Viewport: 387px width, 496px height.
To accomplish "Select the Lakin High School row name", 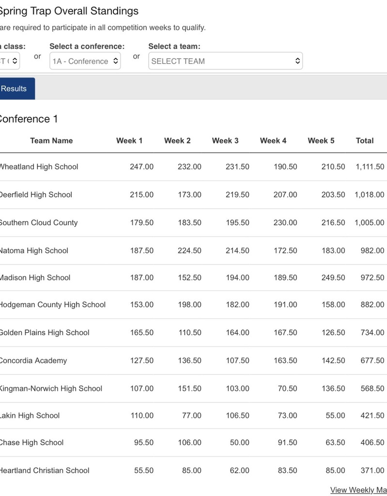I will (x=30, y=415).
